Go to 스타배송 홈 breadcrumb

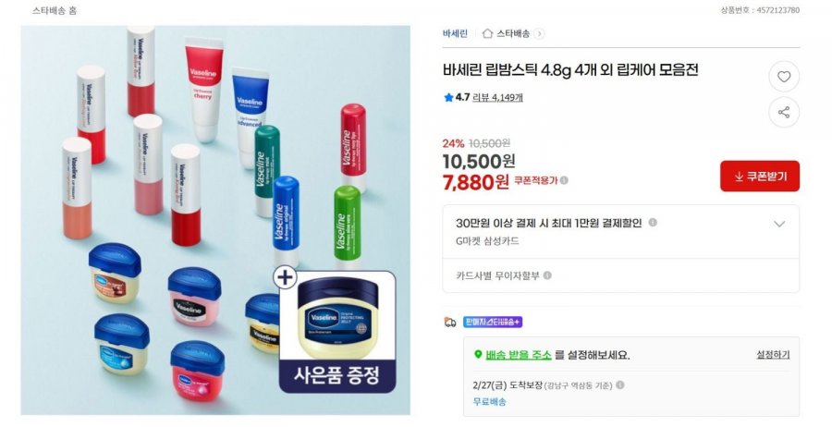pyautogui.click(x=54, y=10)
